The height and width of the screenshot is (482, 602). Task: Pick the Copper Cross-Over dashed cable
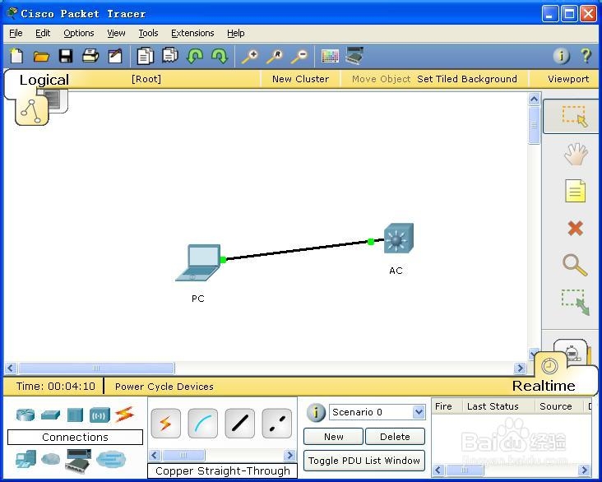(276, 424)
